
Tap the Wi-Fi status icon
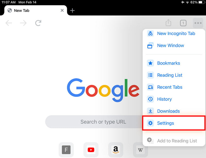pyautogui.click(x=187, y=2)
